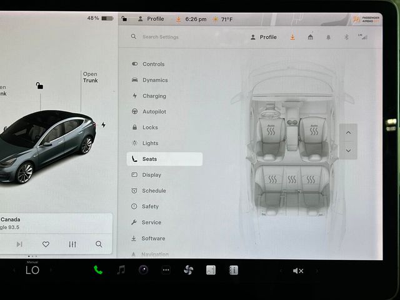Open the calendar-style app in bottom bar

coord(211,270)
